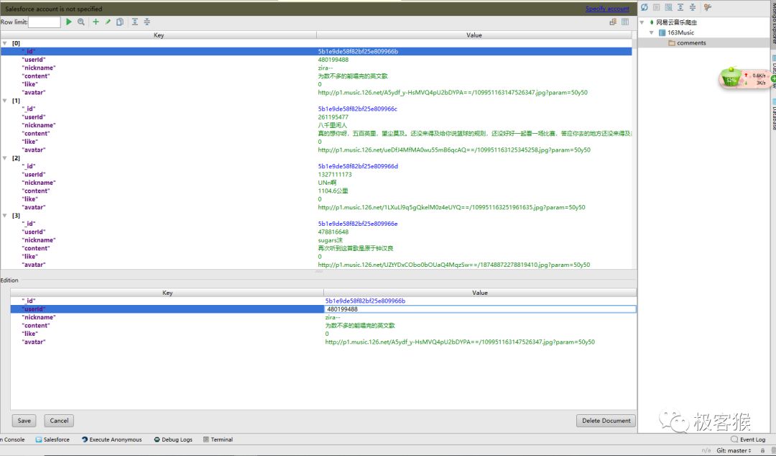Select the "_id" row in Edition panel
Viewport: 776px width, 456px height.
point(323,301)
